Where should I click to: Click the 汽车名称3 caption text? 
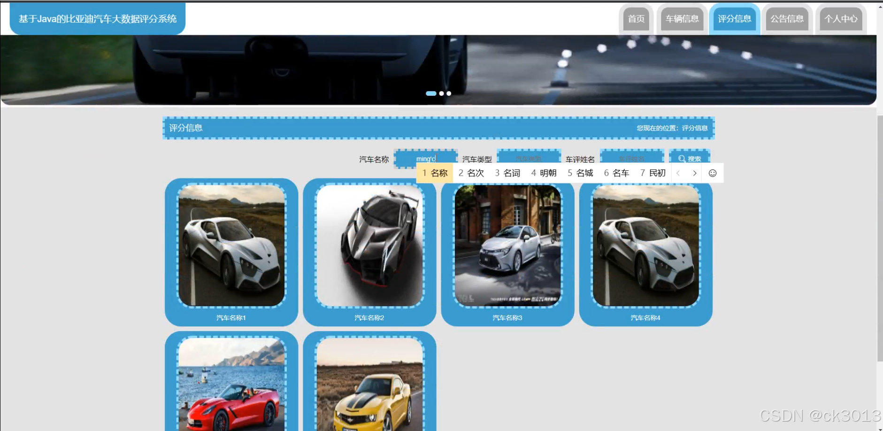507,318
